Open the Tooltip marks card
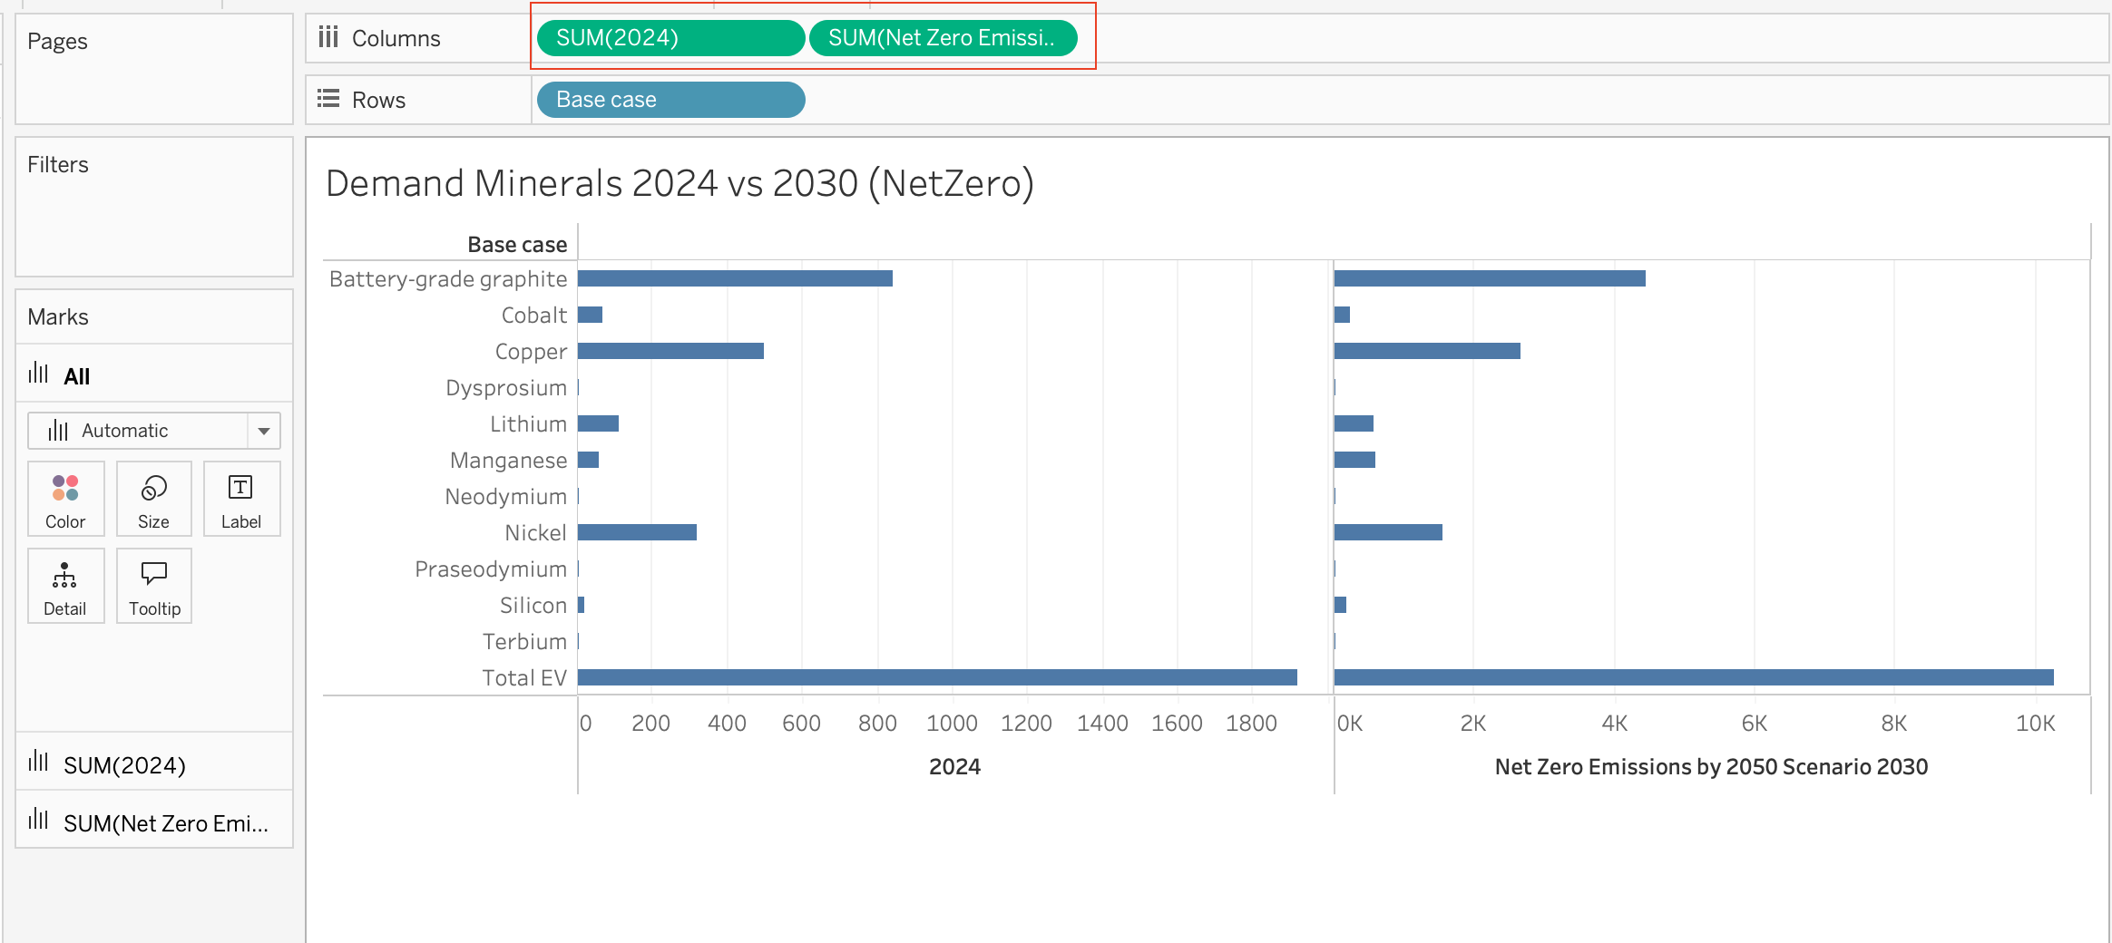 pos(153,586)
